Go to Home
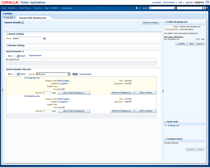Image resolution: width=210 pixels, height=168 pixels. (x=4, y=8)
